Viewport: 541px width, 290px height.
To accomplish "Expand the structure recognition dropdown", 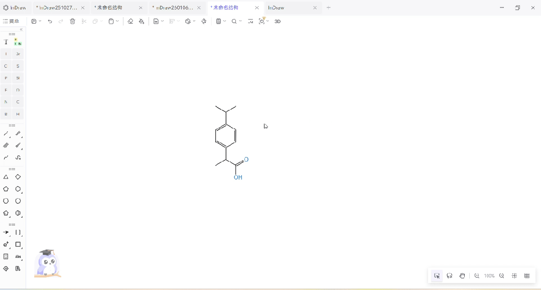I will [x=267, y=22].
